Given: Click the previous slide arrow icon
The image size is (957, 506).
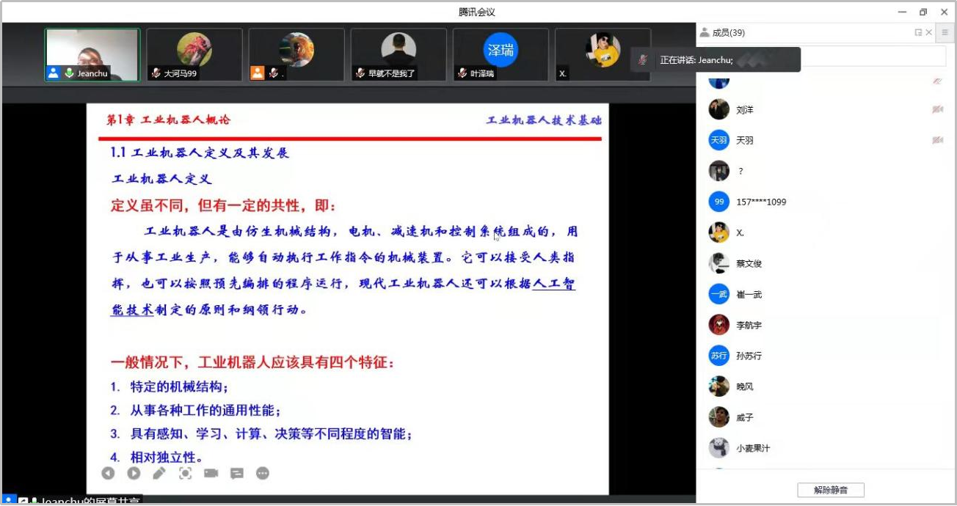Looking at the screenshot, I should 108,474.
